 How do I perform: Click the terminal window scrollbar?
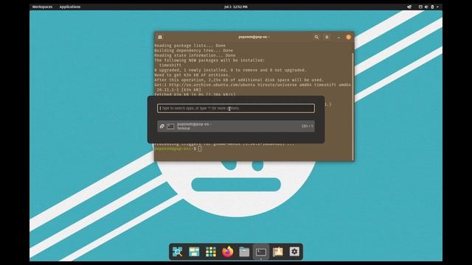tap(353, 106)
